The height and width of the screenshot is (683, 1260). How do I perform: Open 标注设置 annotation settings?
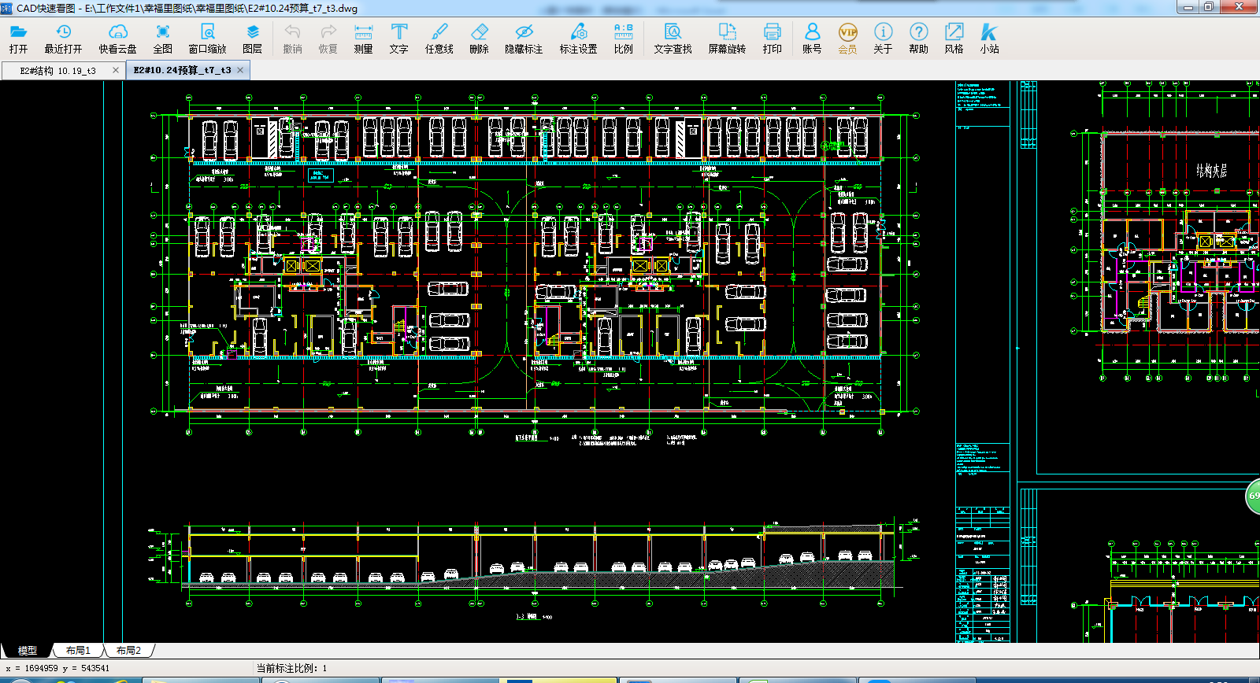coord(578,39)
